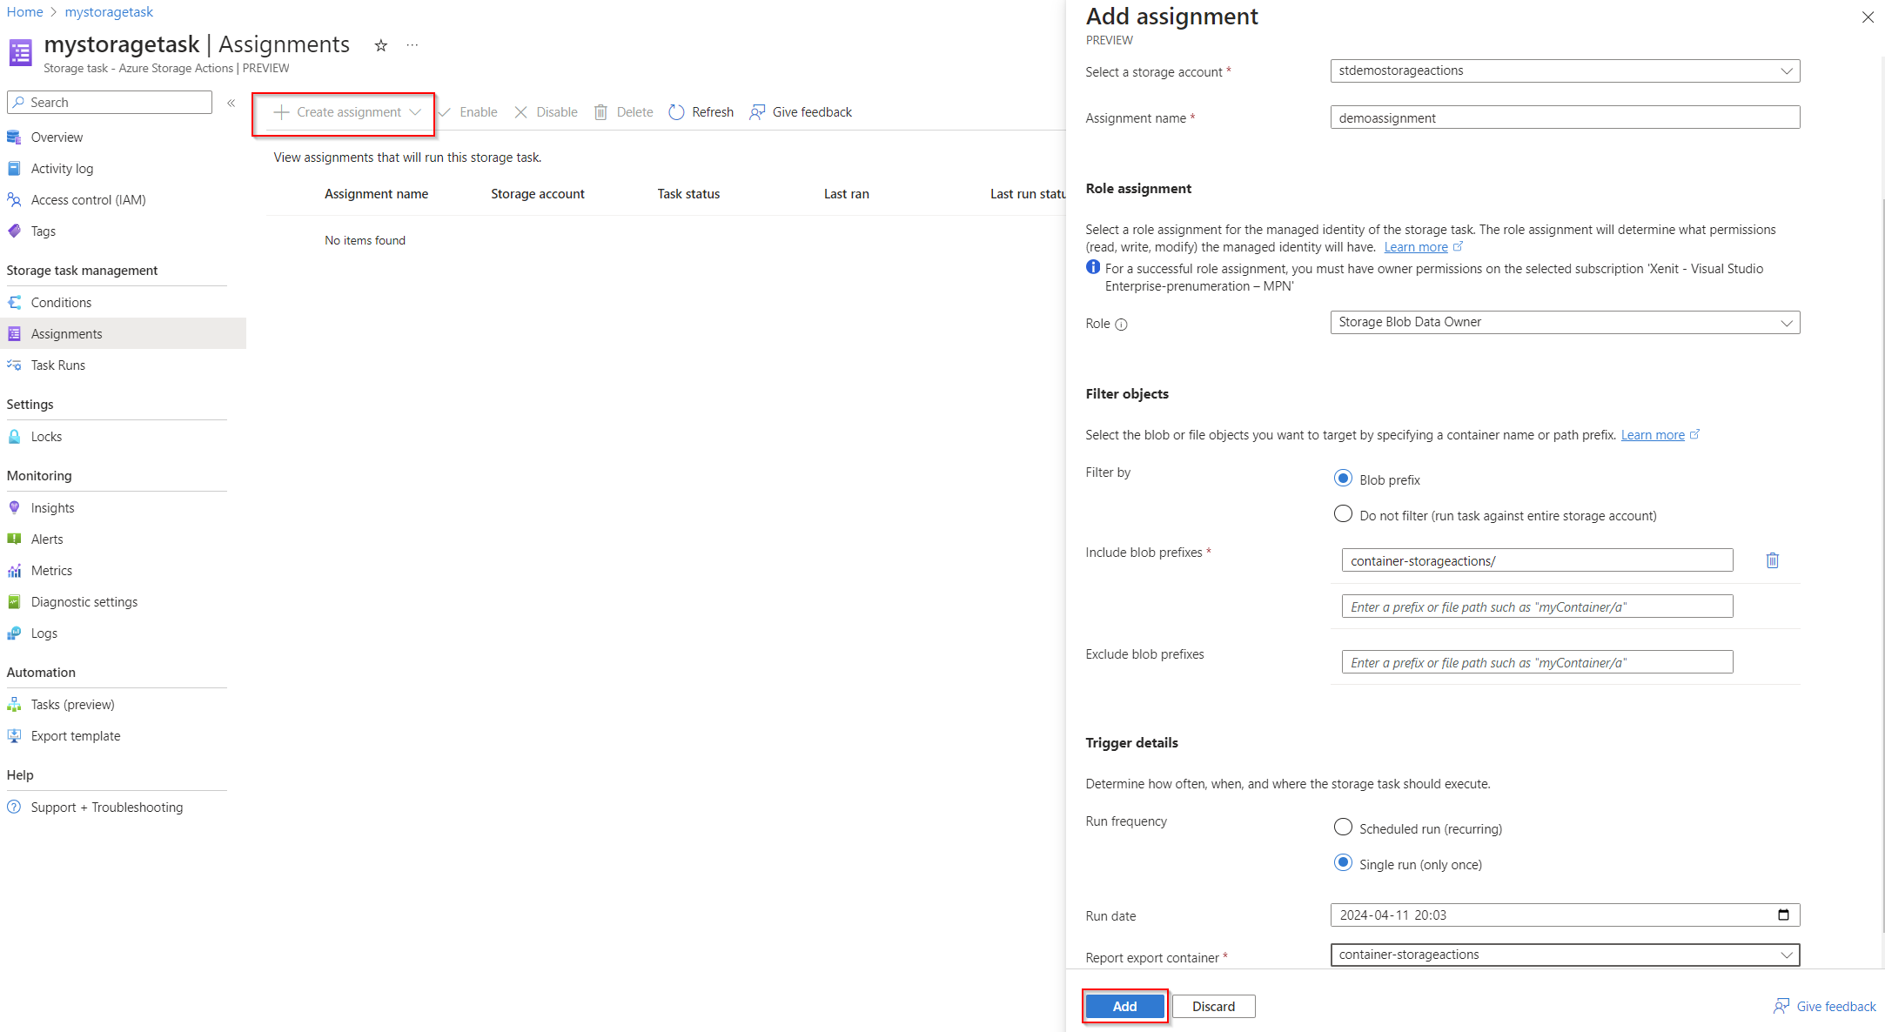
Task: Click the Last ran column header
Action: click(846, 194)
